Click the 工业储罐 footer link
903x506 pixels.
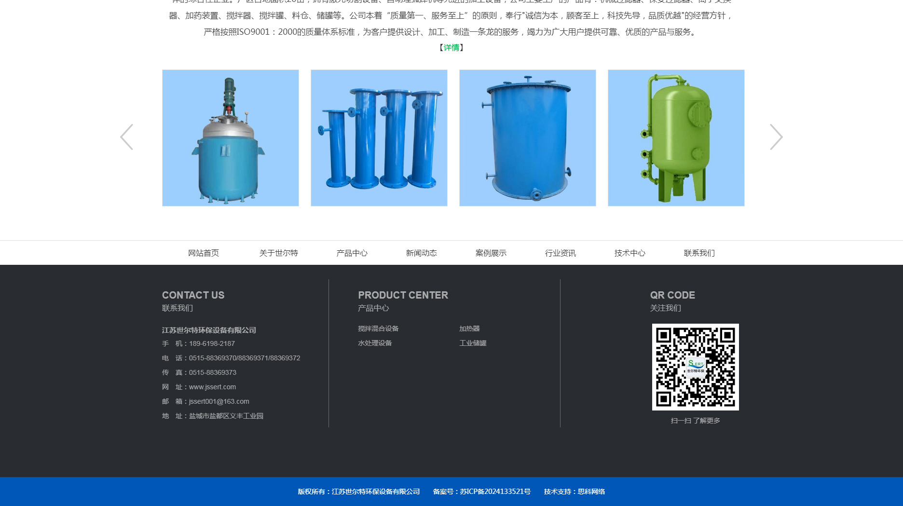(473, 343)
